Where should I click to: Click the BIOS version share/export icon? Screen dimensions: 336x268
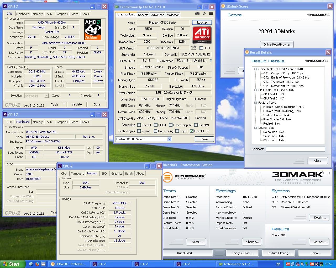(x=193, y=48)
